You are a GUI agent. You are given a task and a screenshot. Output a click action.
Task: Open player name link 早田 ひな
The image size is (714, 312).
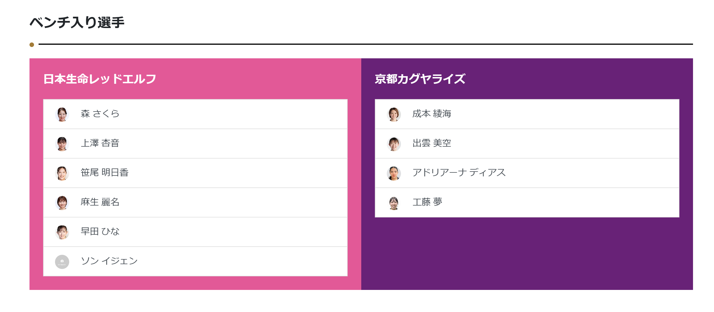pyautogui.click(x=100, y=232)
